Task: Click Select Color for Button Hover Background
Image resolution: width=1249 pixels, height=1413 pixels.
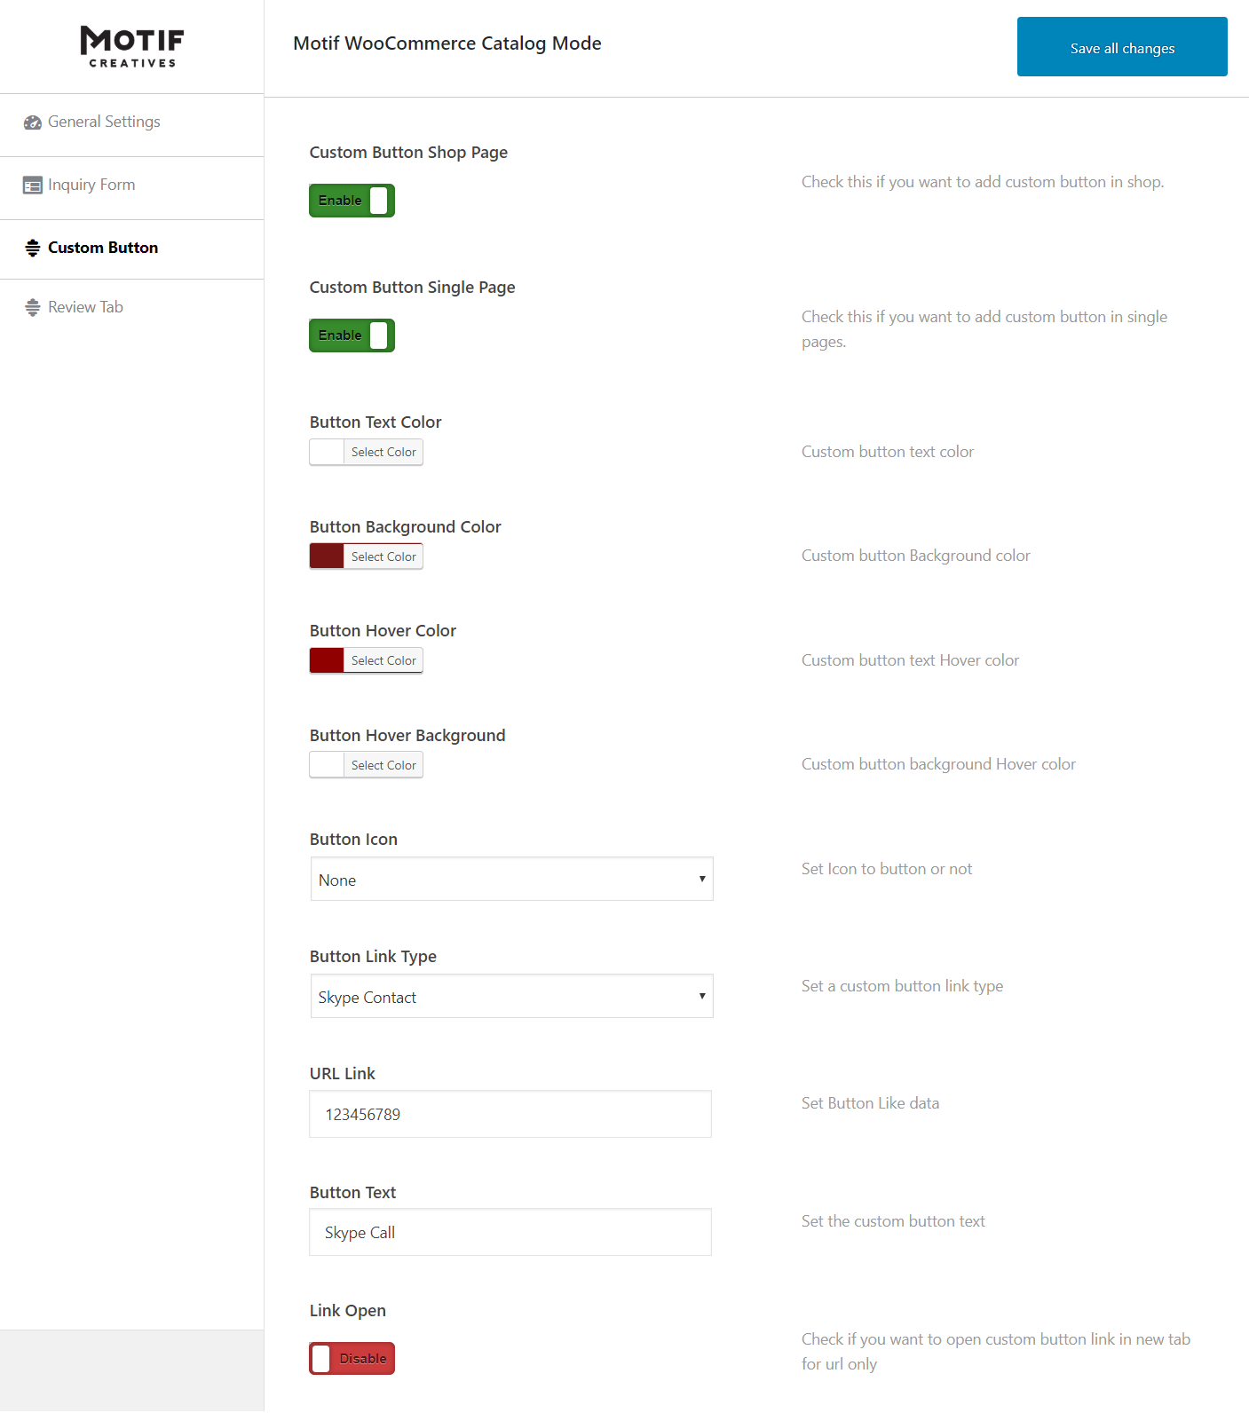Action: pyautogui.click(x=383, y=765)
